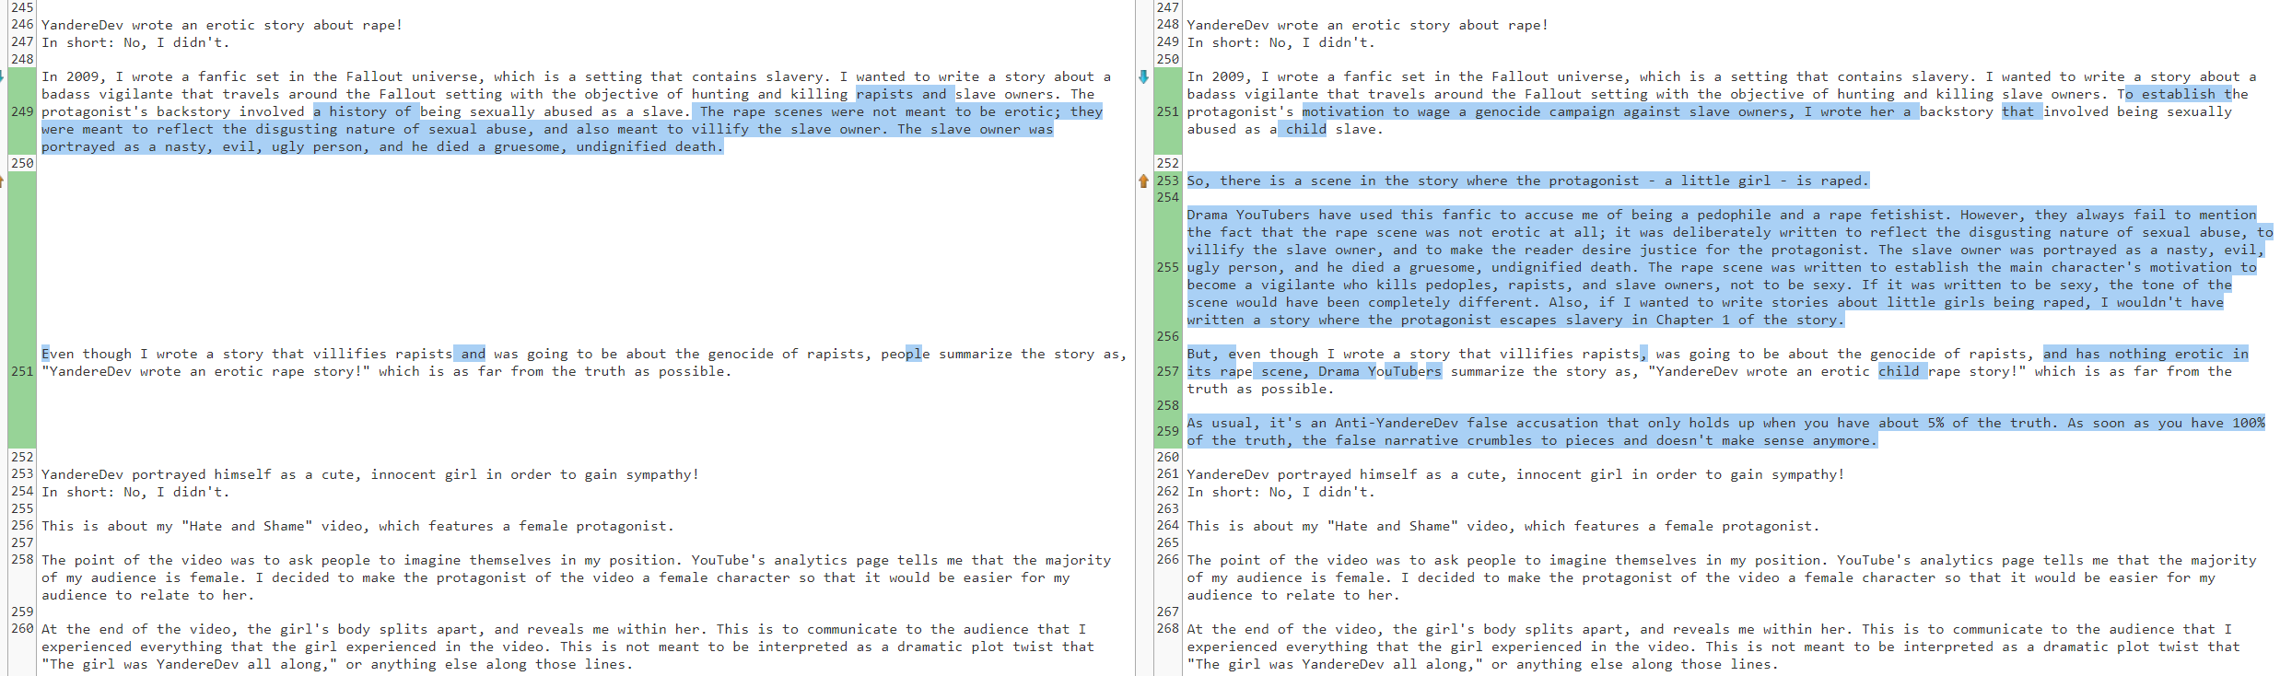The height and width of the screenshot is (676, 2280).
Task: Click left pane paragraph 'At the end of the video'
Action: [567, 647]
